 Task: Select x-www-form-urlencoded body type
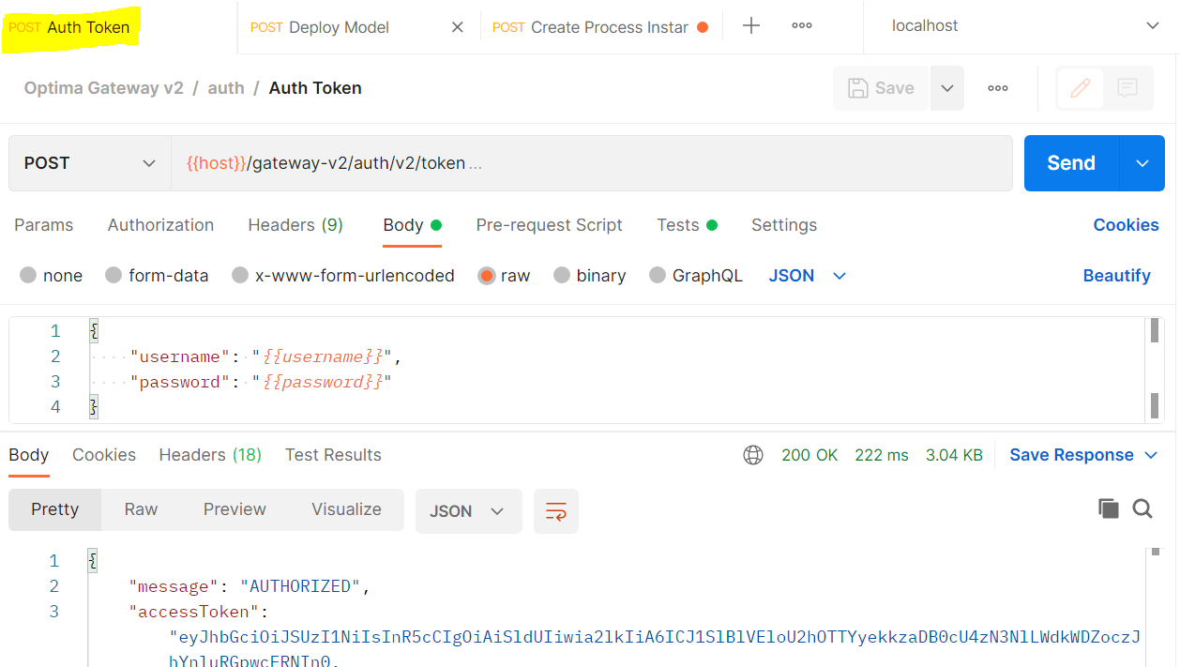tap(240, 276)
